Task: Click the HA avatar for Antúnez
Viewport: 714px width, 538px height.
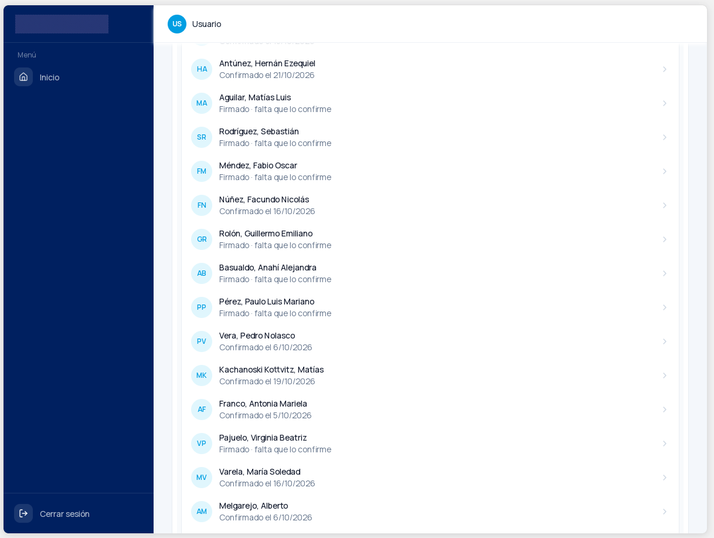Action: point(202,69)
